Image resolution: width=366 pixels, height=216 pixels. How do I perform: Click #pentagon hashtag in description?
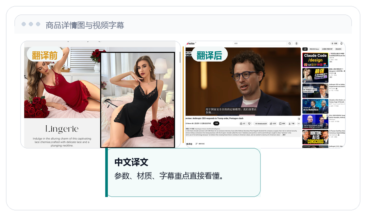(x=198, y=129)
